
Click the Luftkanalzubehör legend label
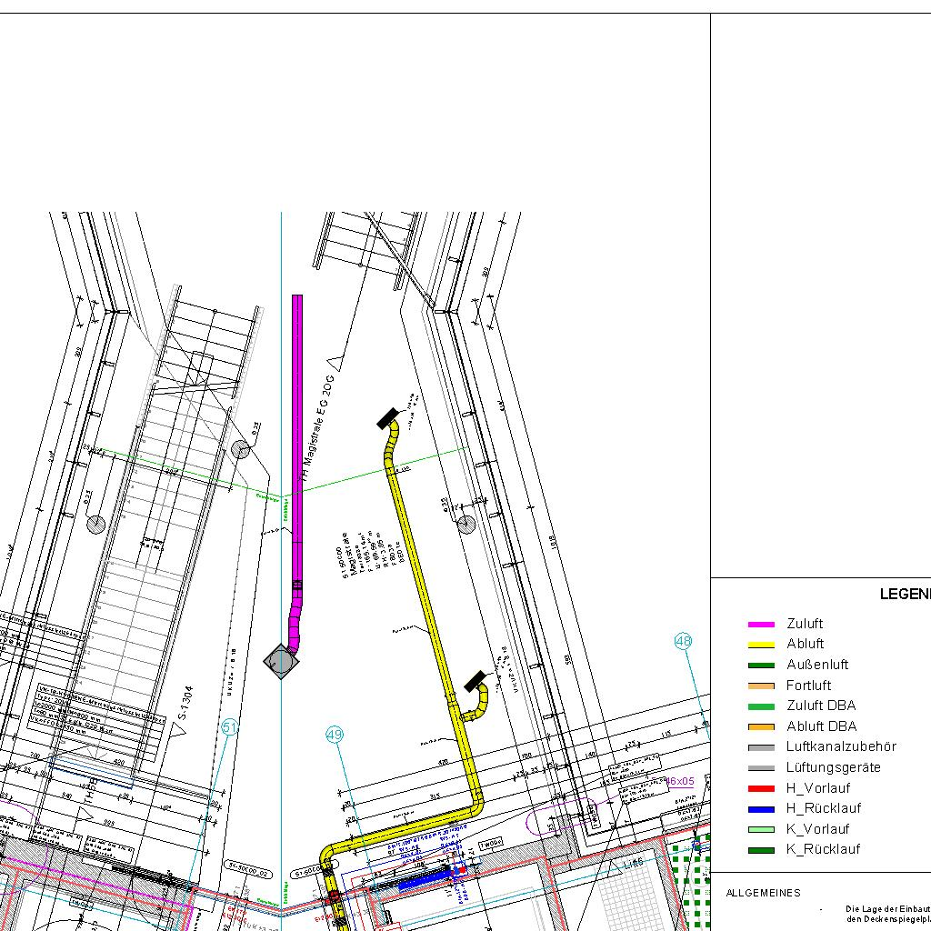[841, 746]
